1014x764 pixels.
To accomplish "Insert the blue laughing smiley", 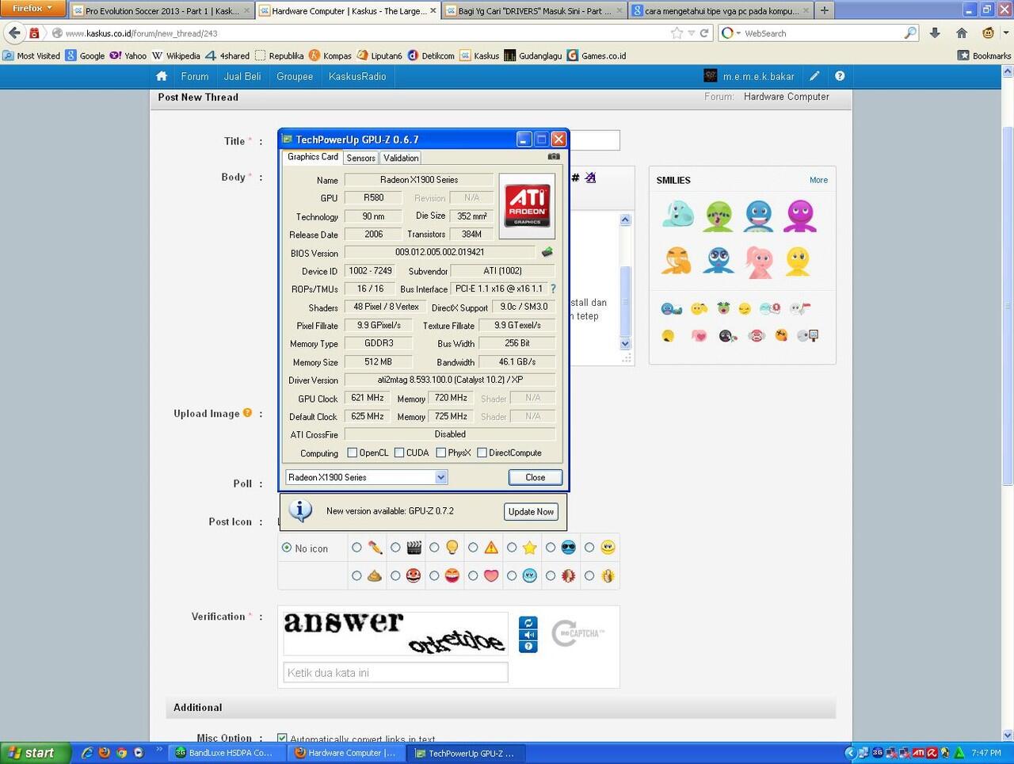I will coord(759,216).
